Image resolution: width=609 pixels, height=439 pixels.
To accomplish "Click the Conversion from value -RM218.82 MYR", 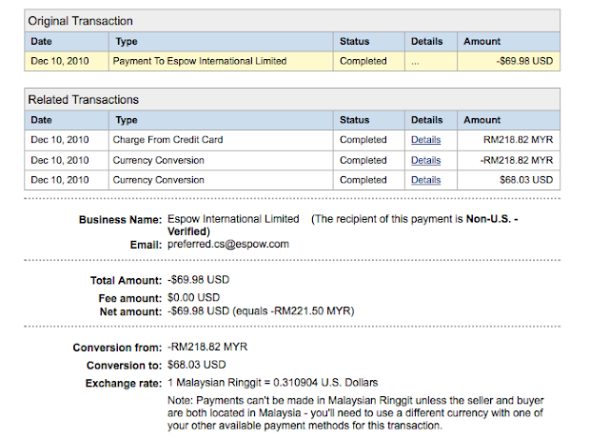I will pos(207,347).
